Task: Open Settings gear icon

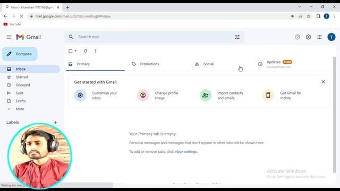Action: tap(308, 37)
